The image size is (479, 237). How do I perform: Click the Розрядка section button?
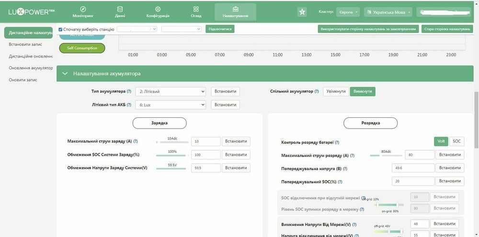(x=371, y=123)
